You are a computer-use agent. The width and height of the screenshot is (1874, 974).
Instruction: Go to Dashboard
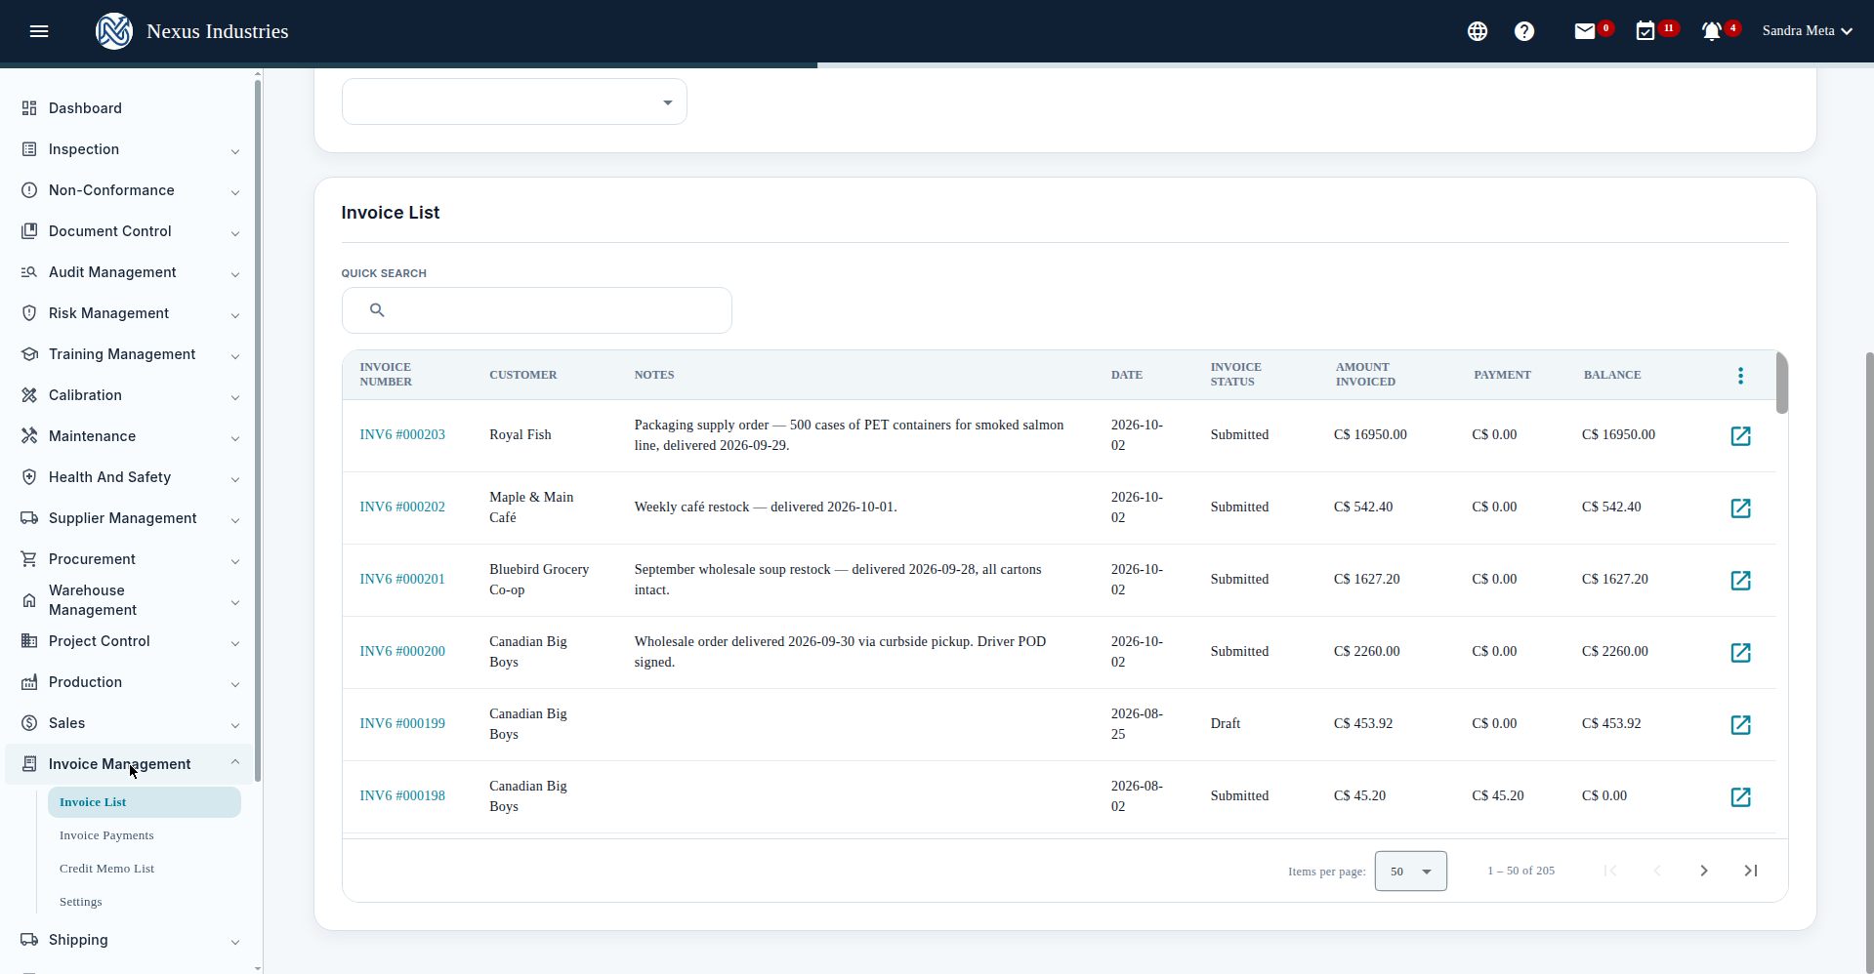click(x=129, y=108)
